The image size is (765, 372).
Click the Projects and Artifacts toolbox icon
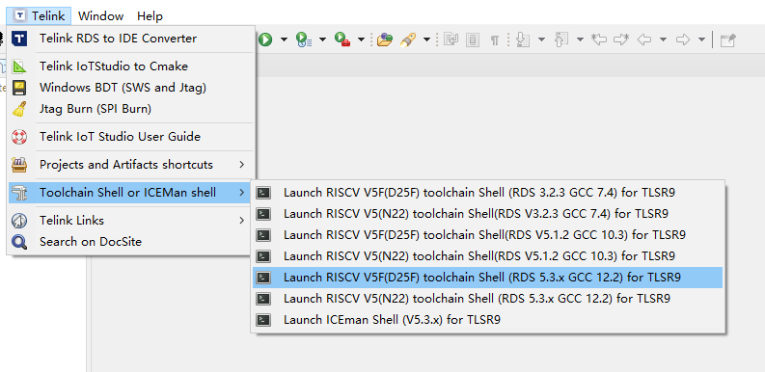point(19,165)
